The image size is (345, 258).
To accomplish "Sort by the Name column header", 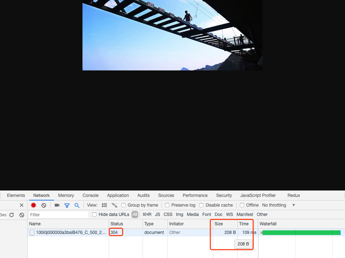I will click(x=68, y=224).
